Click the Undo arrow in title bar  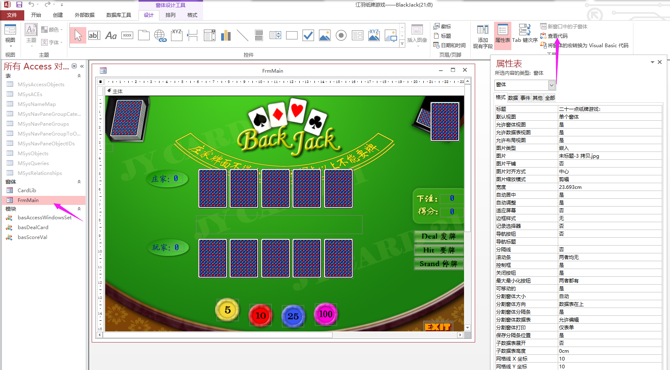[31, 5]
